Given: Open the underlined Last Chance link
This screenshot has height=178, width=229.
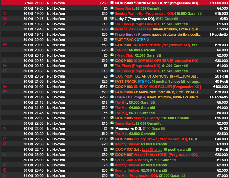Looking at the screenshot, I should (x=152, y=150).
